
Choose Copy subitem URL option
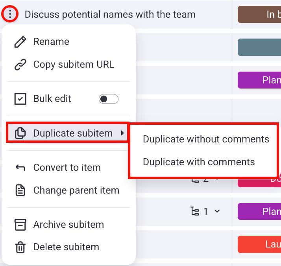pos(74,65)
